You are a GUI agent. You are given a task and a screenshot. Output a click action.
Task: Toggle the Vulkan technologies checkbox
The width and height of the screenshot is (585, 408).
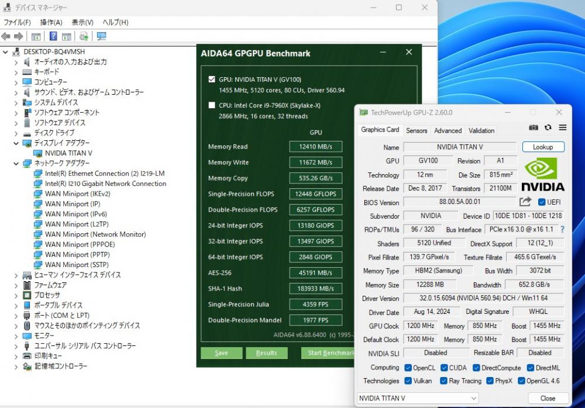(x=408, y=381)
